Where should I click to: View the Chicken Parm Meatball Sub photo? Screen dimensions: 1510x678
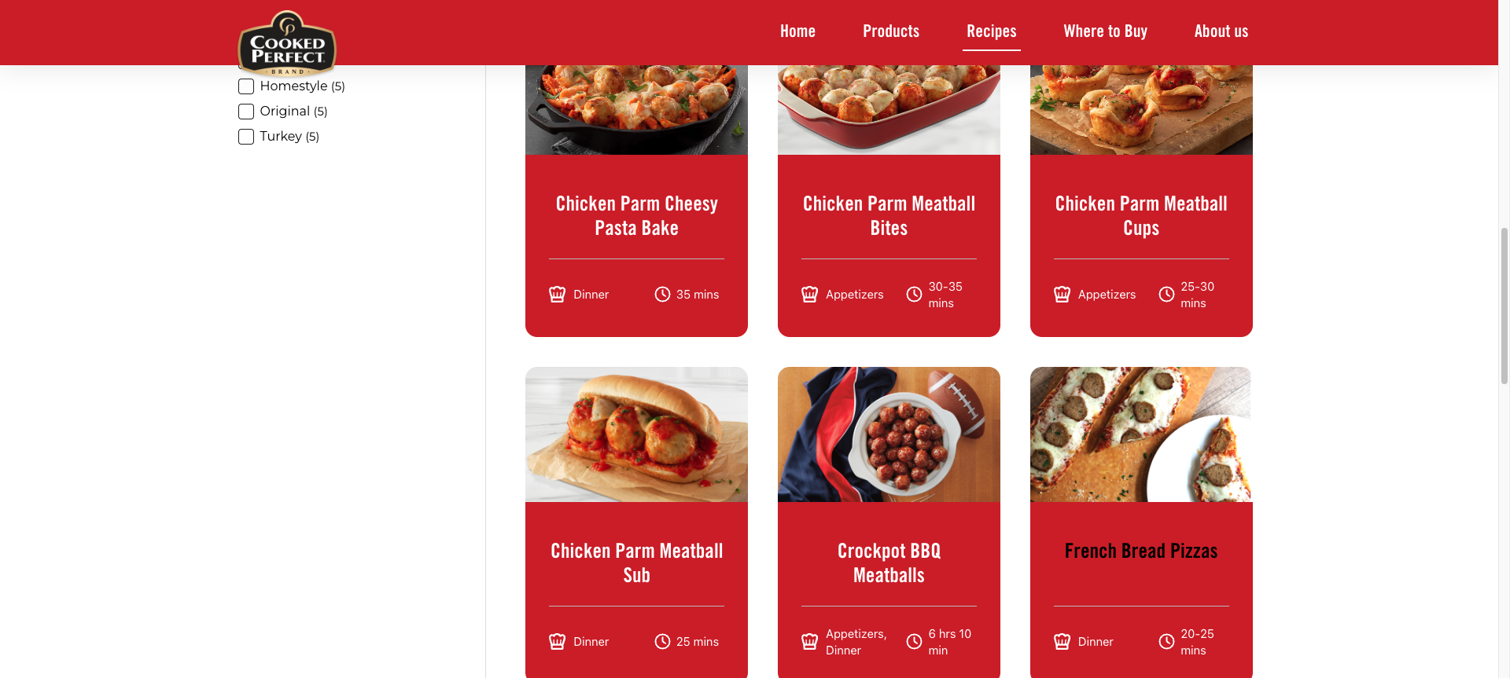636,434
